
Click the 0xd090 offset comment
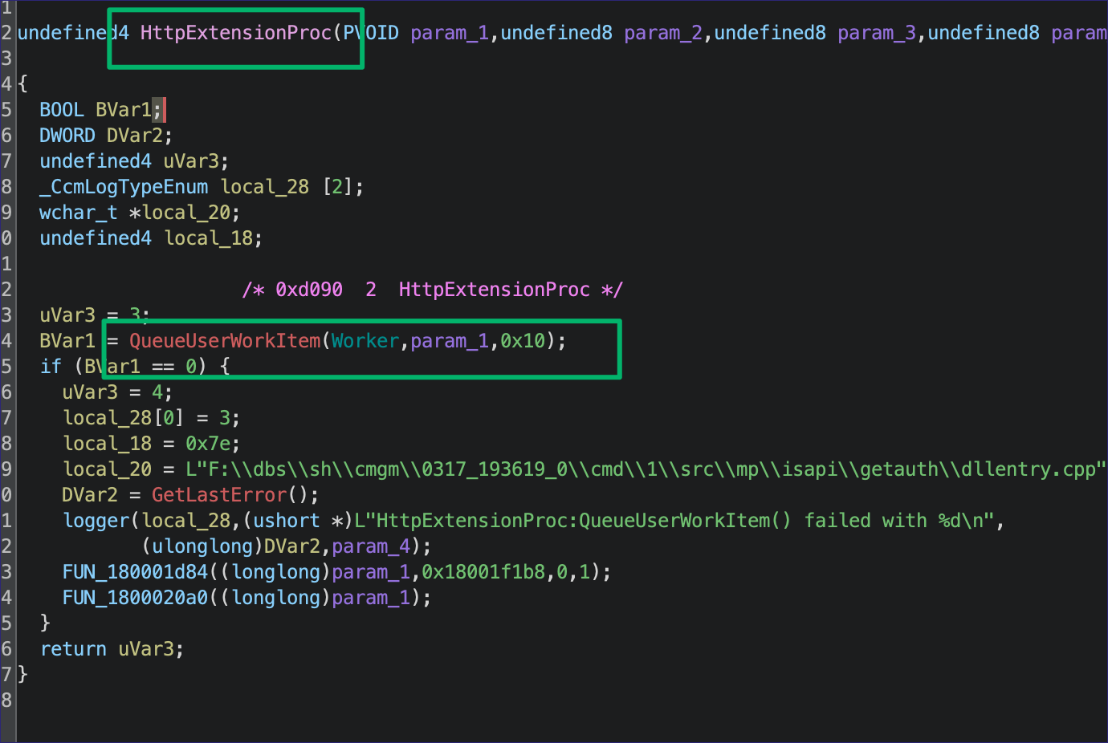click(x=309, y=290)
